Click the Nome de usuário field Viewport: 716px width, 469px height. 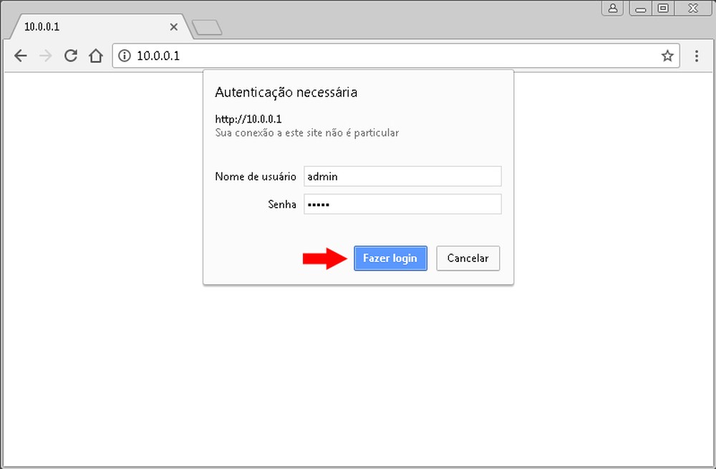coord(402,176)
